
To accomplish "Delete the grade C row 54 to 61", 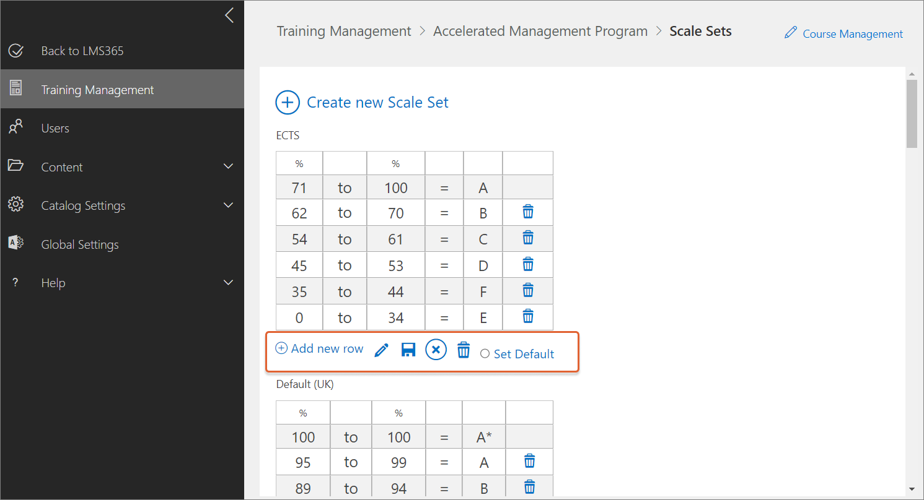I will click(527, 238).
